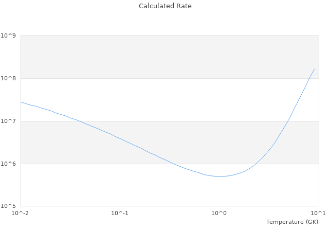
Task: Click the 10^-1 x-axis tick label
Action: tap(120, 213)
